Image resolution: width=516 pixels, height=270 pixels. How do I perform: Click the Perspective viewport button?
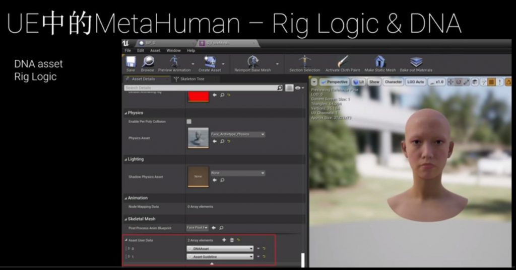pyautogui.click(x=334, y=82)
